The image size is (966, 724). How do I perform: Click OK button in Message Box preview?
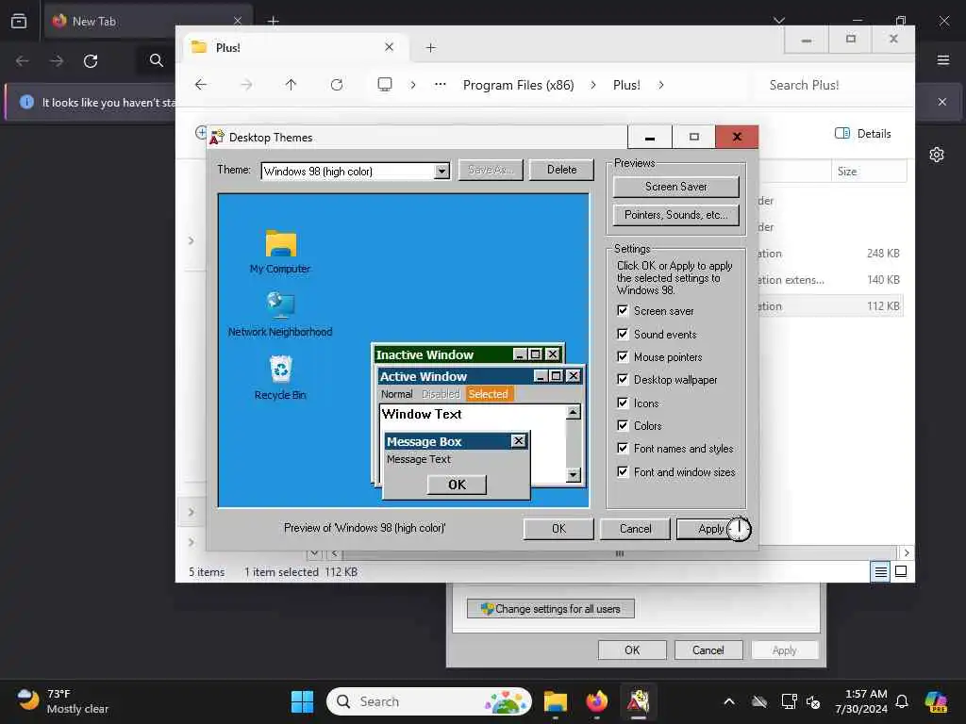coord(458,485)
